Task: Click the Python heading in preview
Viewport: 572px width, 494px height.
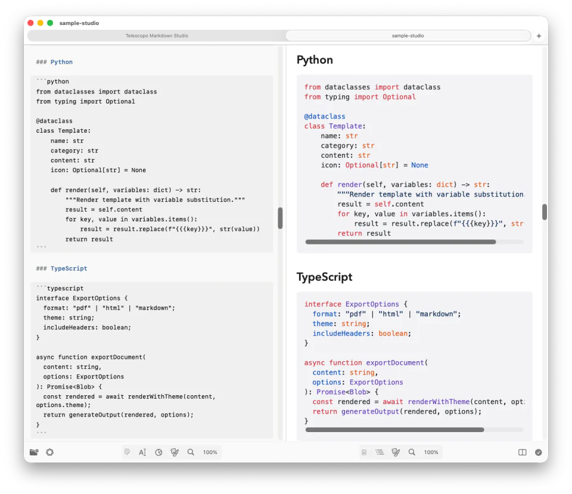Action: click(315, 60)
